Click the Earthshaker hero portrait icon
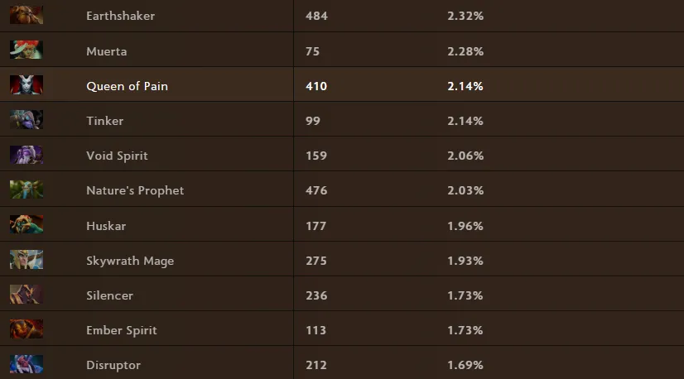684x379 pixels. [26, 16]
